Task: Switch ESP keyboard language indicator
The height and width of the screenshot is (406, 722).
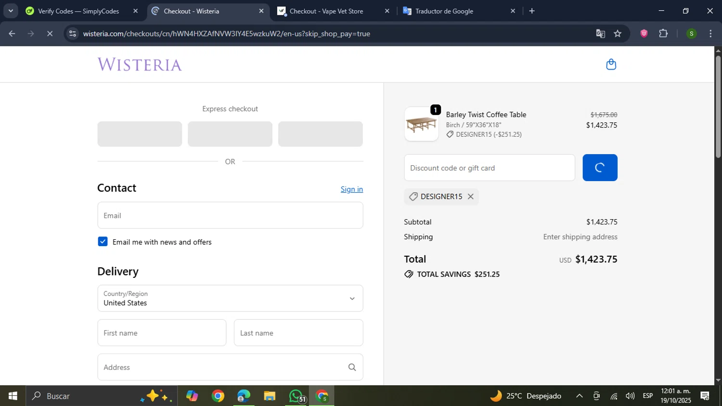Action: (648, 396)
